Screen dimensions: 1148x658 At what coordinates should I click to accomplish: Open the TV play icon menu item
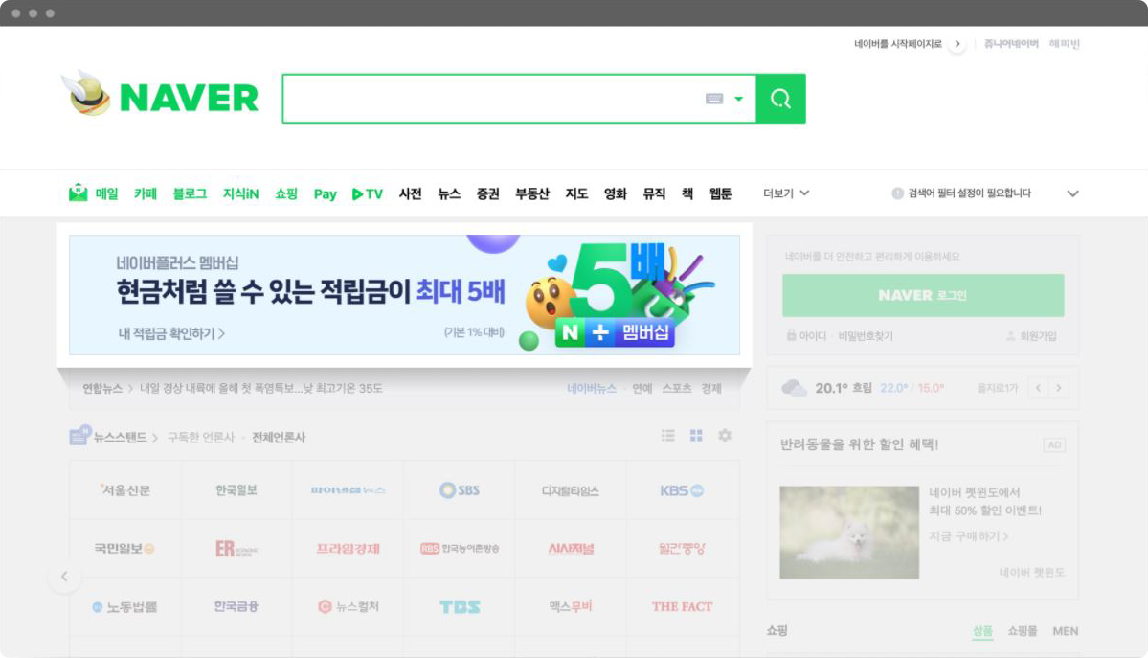tap(368, 193)
